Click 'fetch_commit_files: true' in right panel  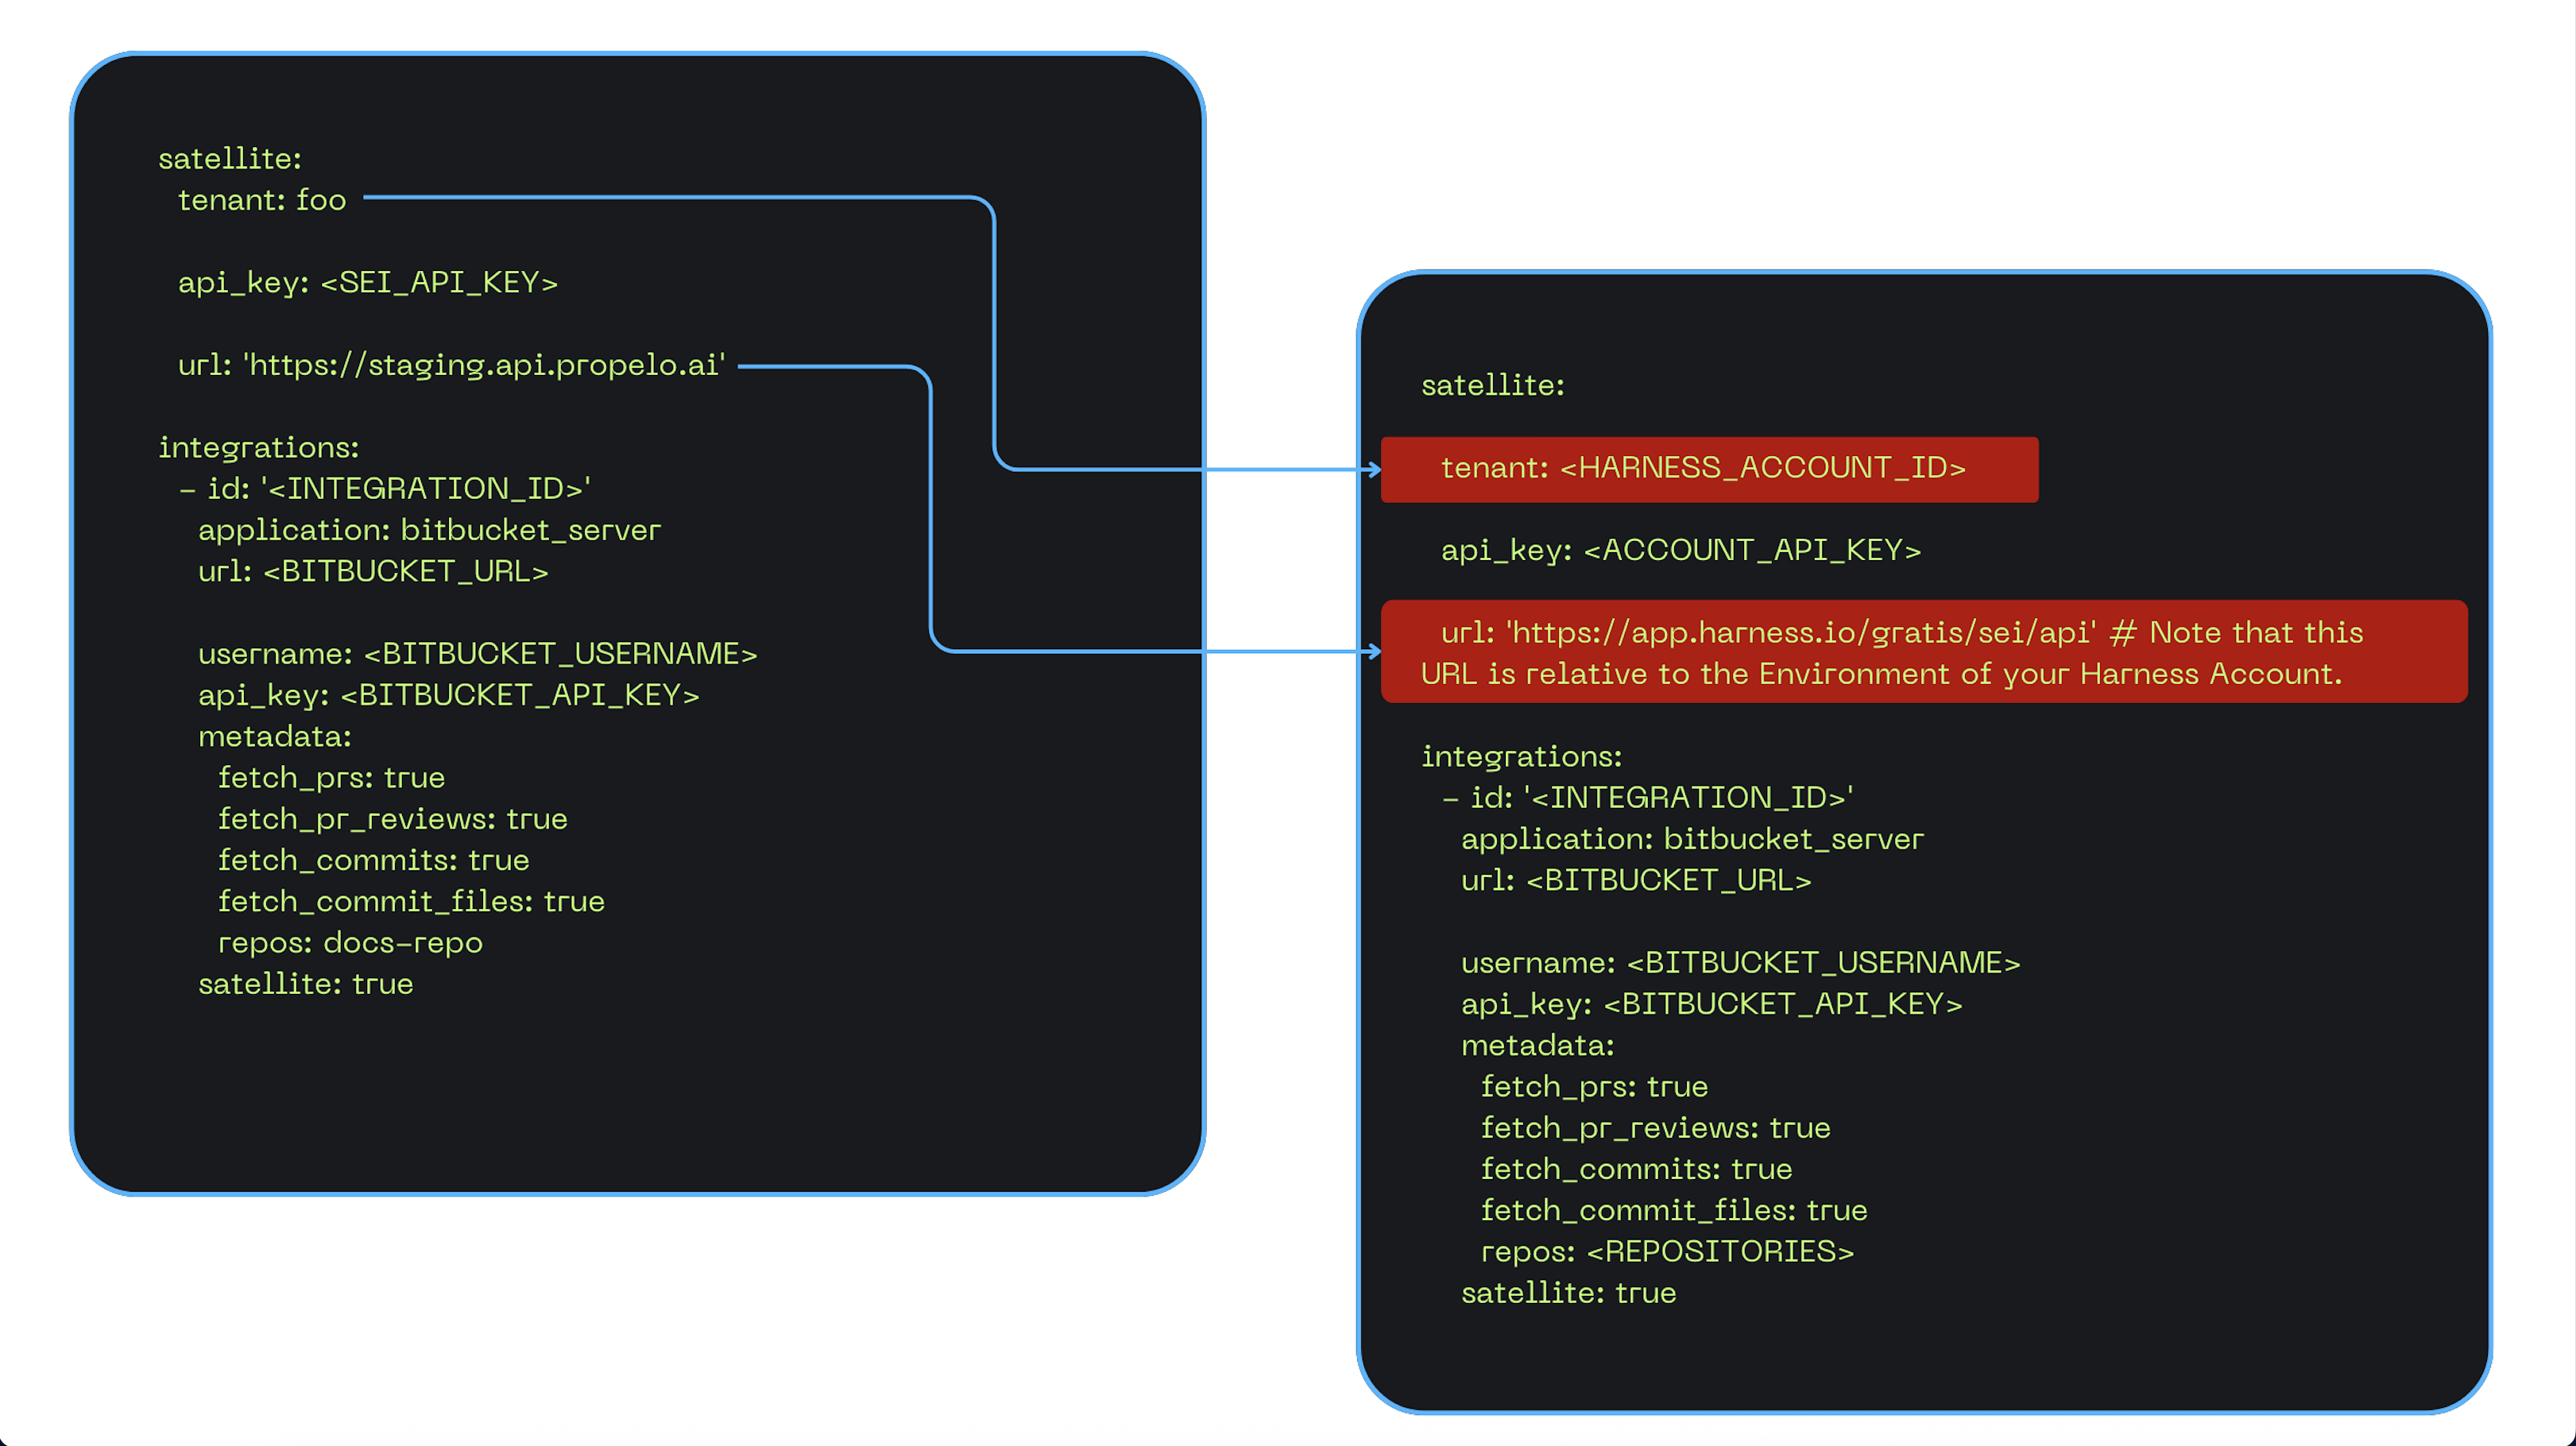click(1673, 1211)
